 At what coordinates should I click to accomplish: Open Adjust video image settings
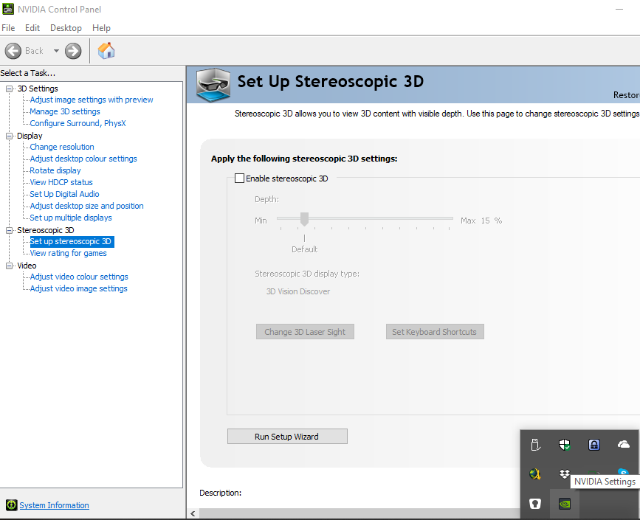pyautogui.click(x=78, y=288)
